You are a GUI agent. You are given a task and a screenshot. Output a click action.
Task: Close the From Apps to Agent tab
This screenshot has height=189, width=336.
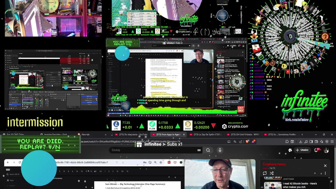184,135
